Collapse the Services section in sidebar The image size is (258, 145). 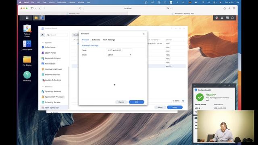coord(43,87)
